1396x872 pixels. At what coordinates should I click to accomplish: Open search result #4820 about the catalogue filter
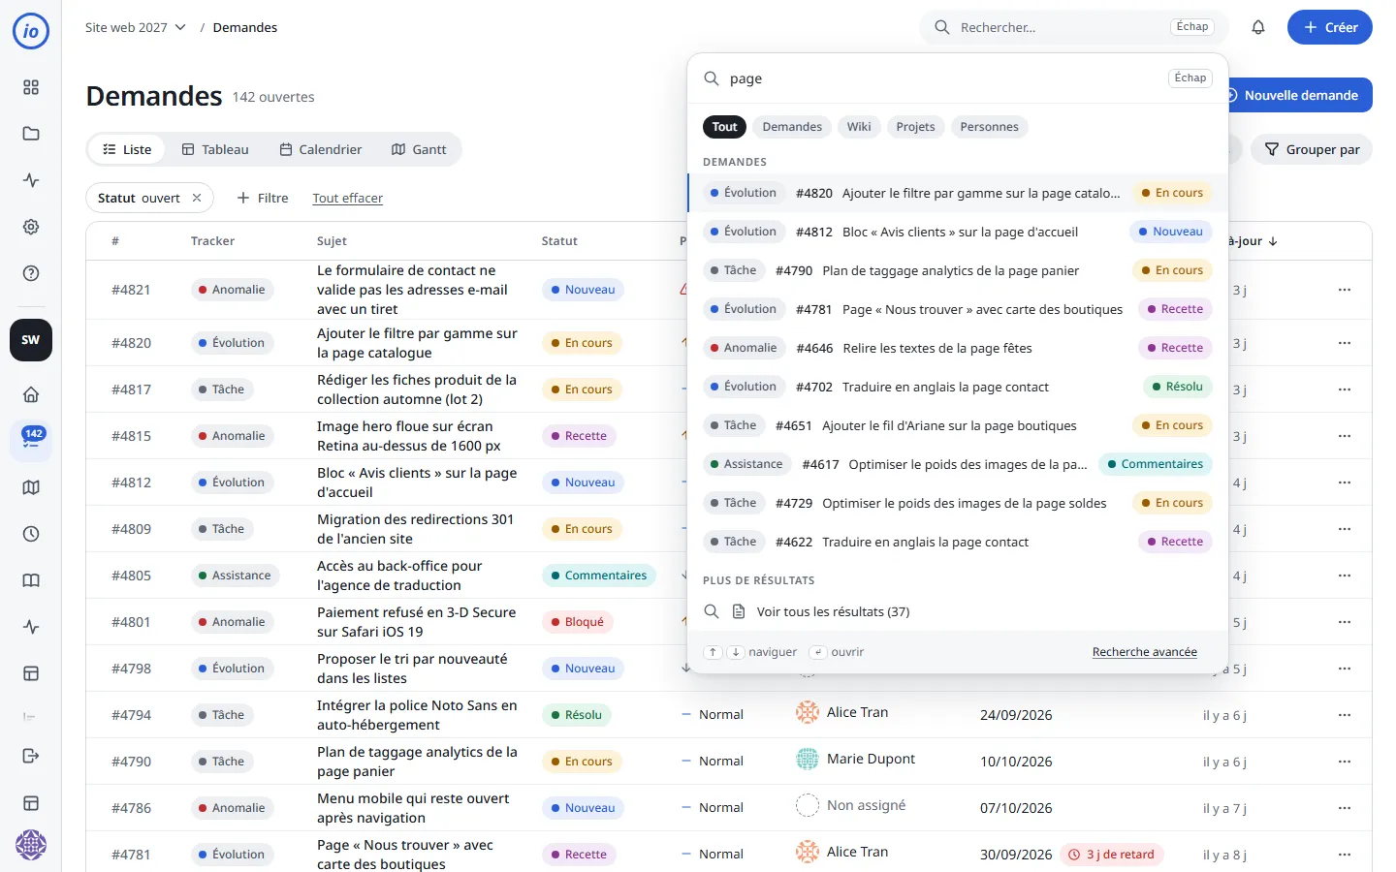click(958, 193)
